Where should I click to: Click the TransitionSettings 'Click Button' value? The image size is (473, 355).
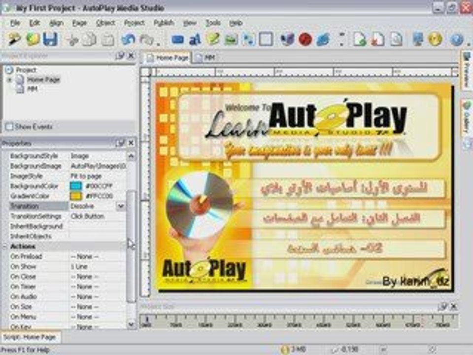click(88, 216)
